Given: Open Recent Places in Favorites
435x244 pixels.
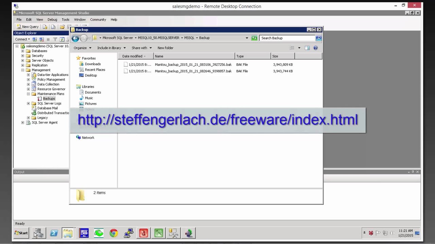Looking at the screenshot, I should click(95, 70).
